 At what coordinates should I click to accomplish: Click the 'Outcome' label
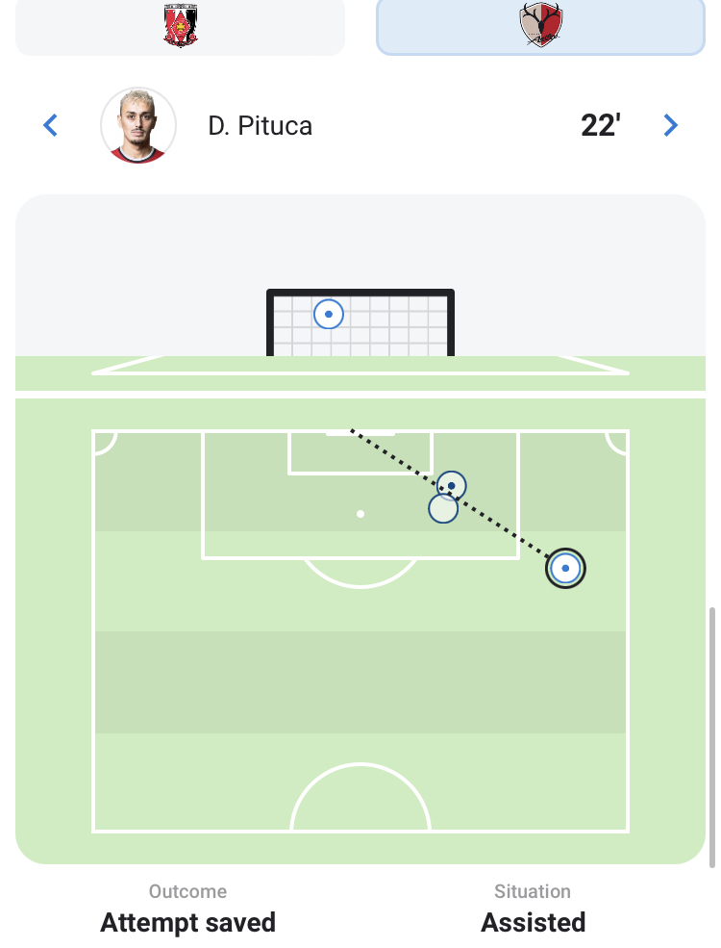click(x=187, y=891)
